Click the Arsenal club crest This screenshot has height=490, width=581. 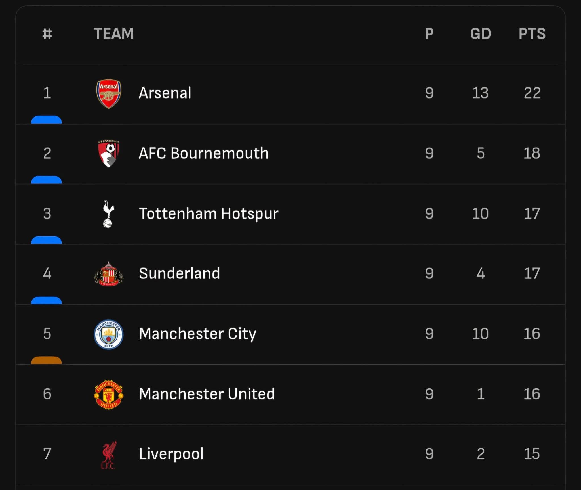point(109,93)
